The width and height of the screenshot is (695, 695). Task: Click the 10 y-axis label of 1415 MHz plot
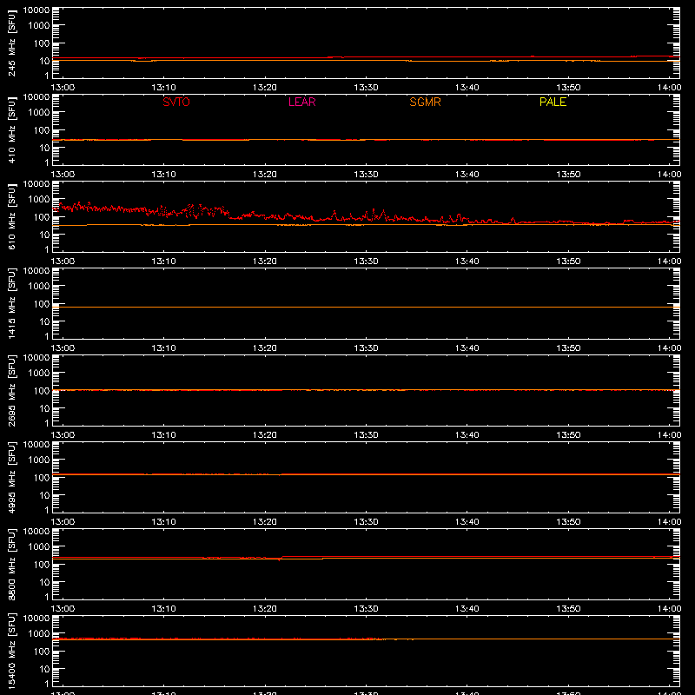pos(44,321)
